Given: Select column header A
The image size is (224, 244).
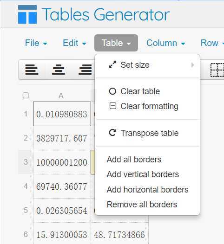Looking at the screenshot, I should [61, 96].
